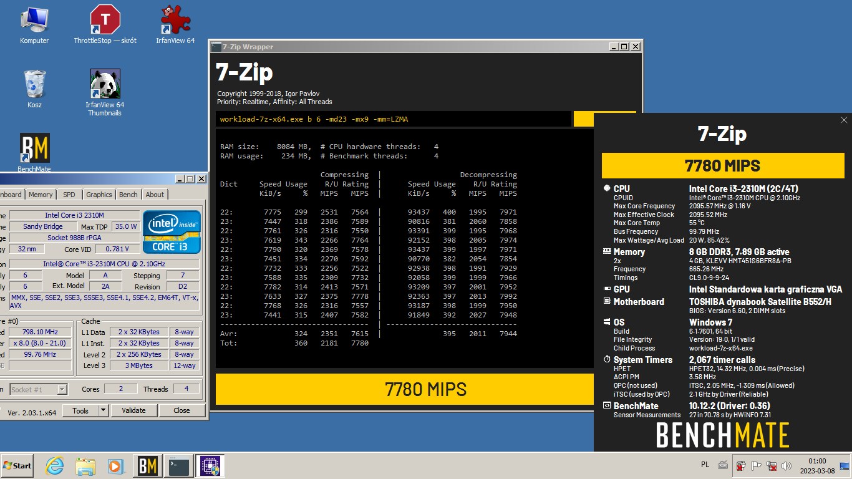The width and height of the screenshot is (852, 479).
Task: Open the volume speaker tray icon
Action: [787, 465]
